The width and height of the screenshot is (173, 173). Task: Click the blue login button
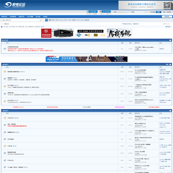click(x=158, y=12)
